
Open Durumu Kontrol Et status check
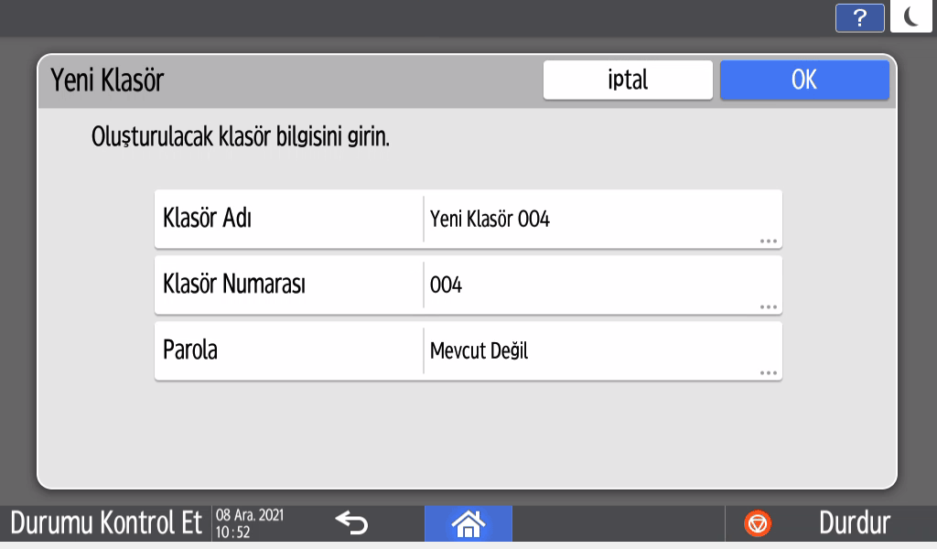click(x=105, y=523)
